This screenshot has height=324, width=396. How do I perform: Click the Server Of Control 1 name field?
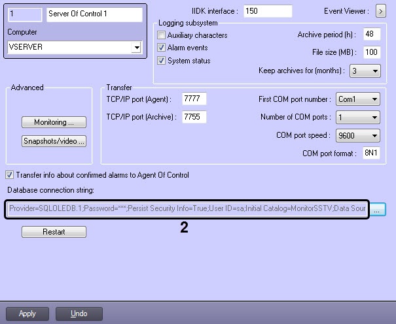[94, 14]
